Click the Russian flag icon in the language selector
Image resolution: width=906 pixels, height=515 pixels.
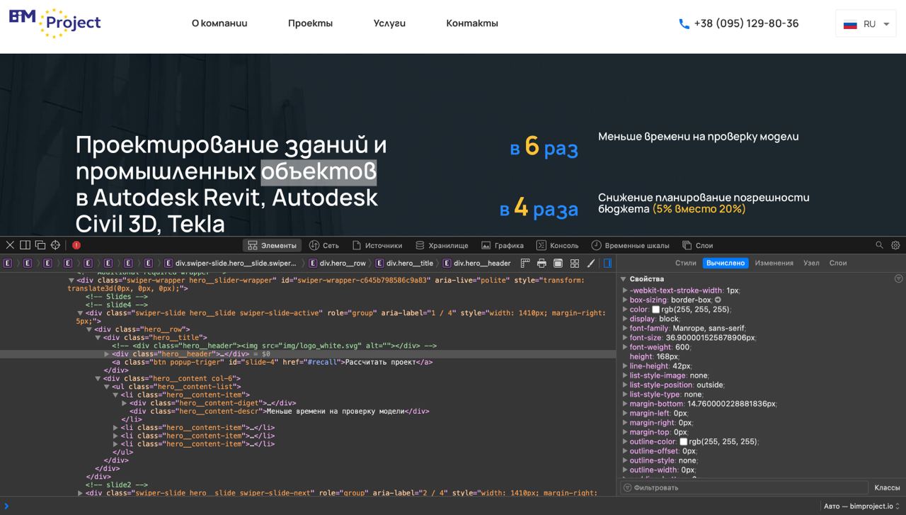[850, 24]
